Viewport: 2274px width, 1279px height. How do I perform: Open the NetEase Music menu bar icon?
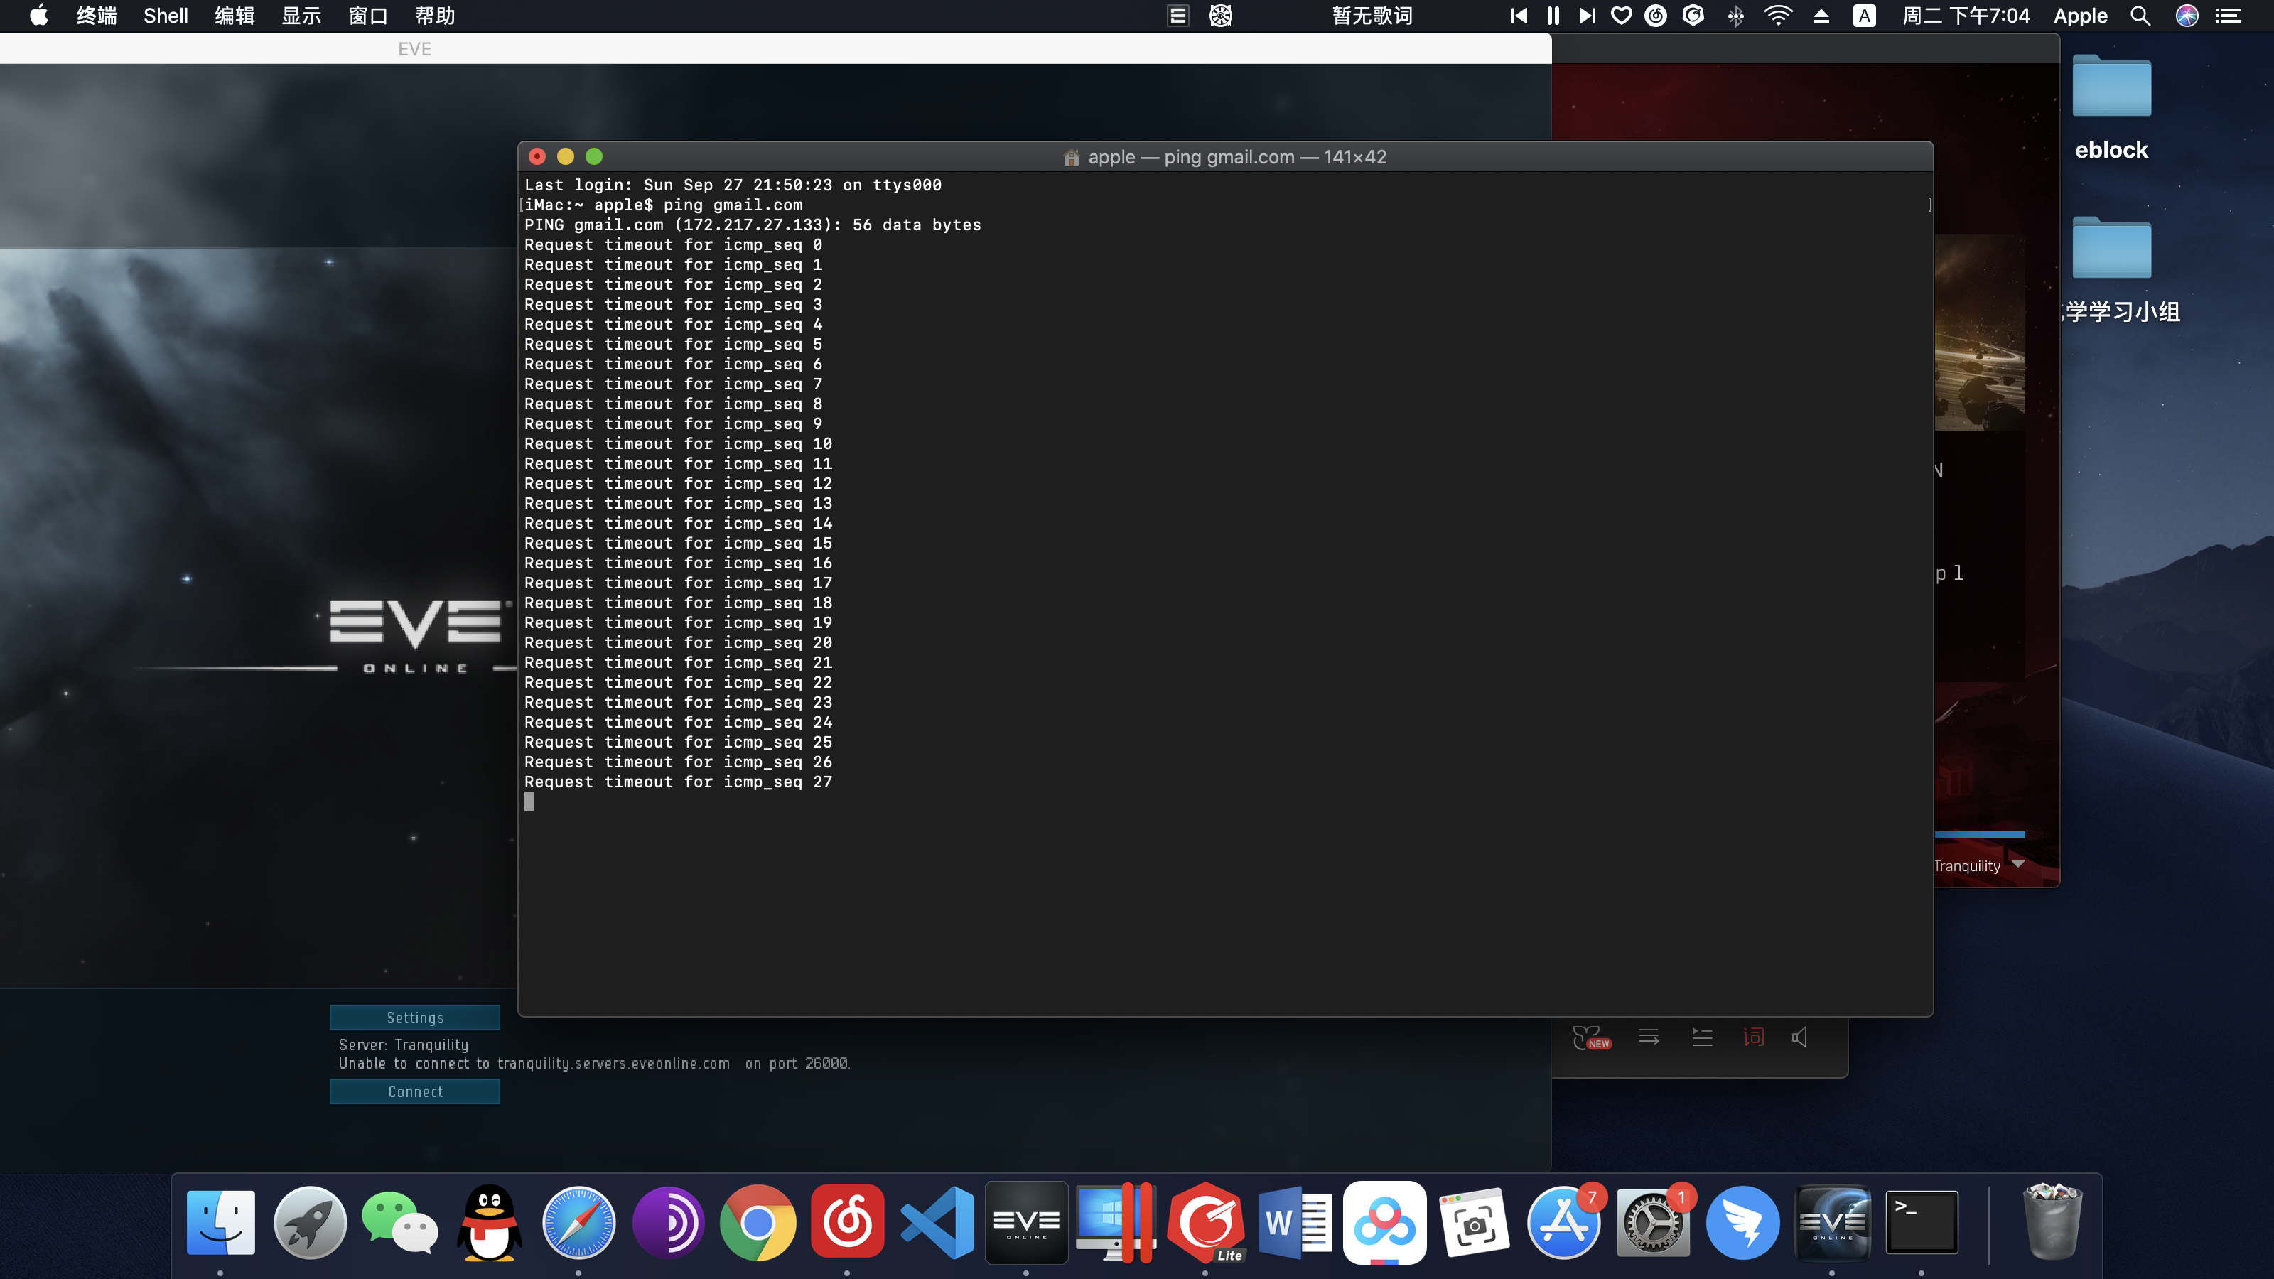point(1656,16)
